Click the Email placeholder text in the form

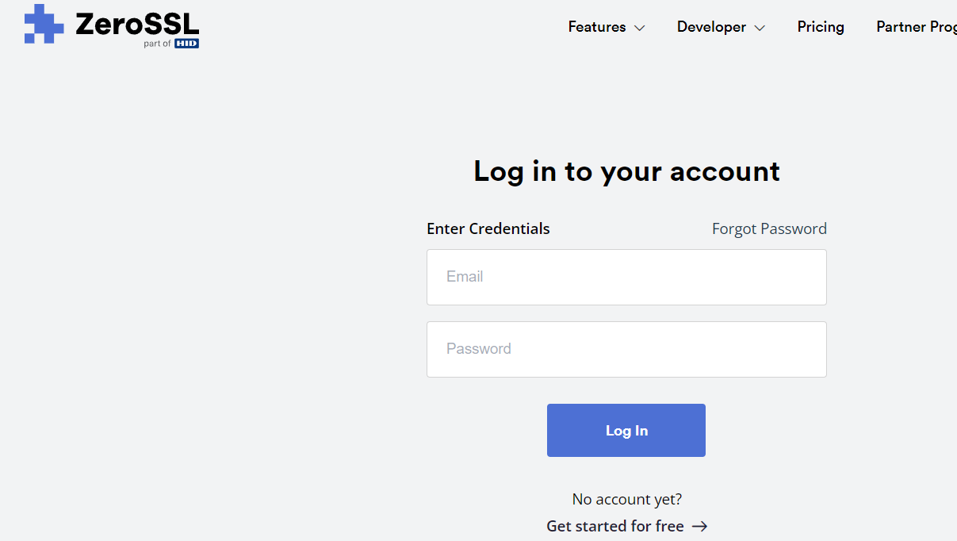(465, 277)
